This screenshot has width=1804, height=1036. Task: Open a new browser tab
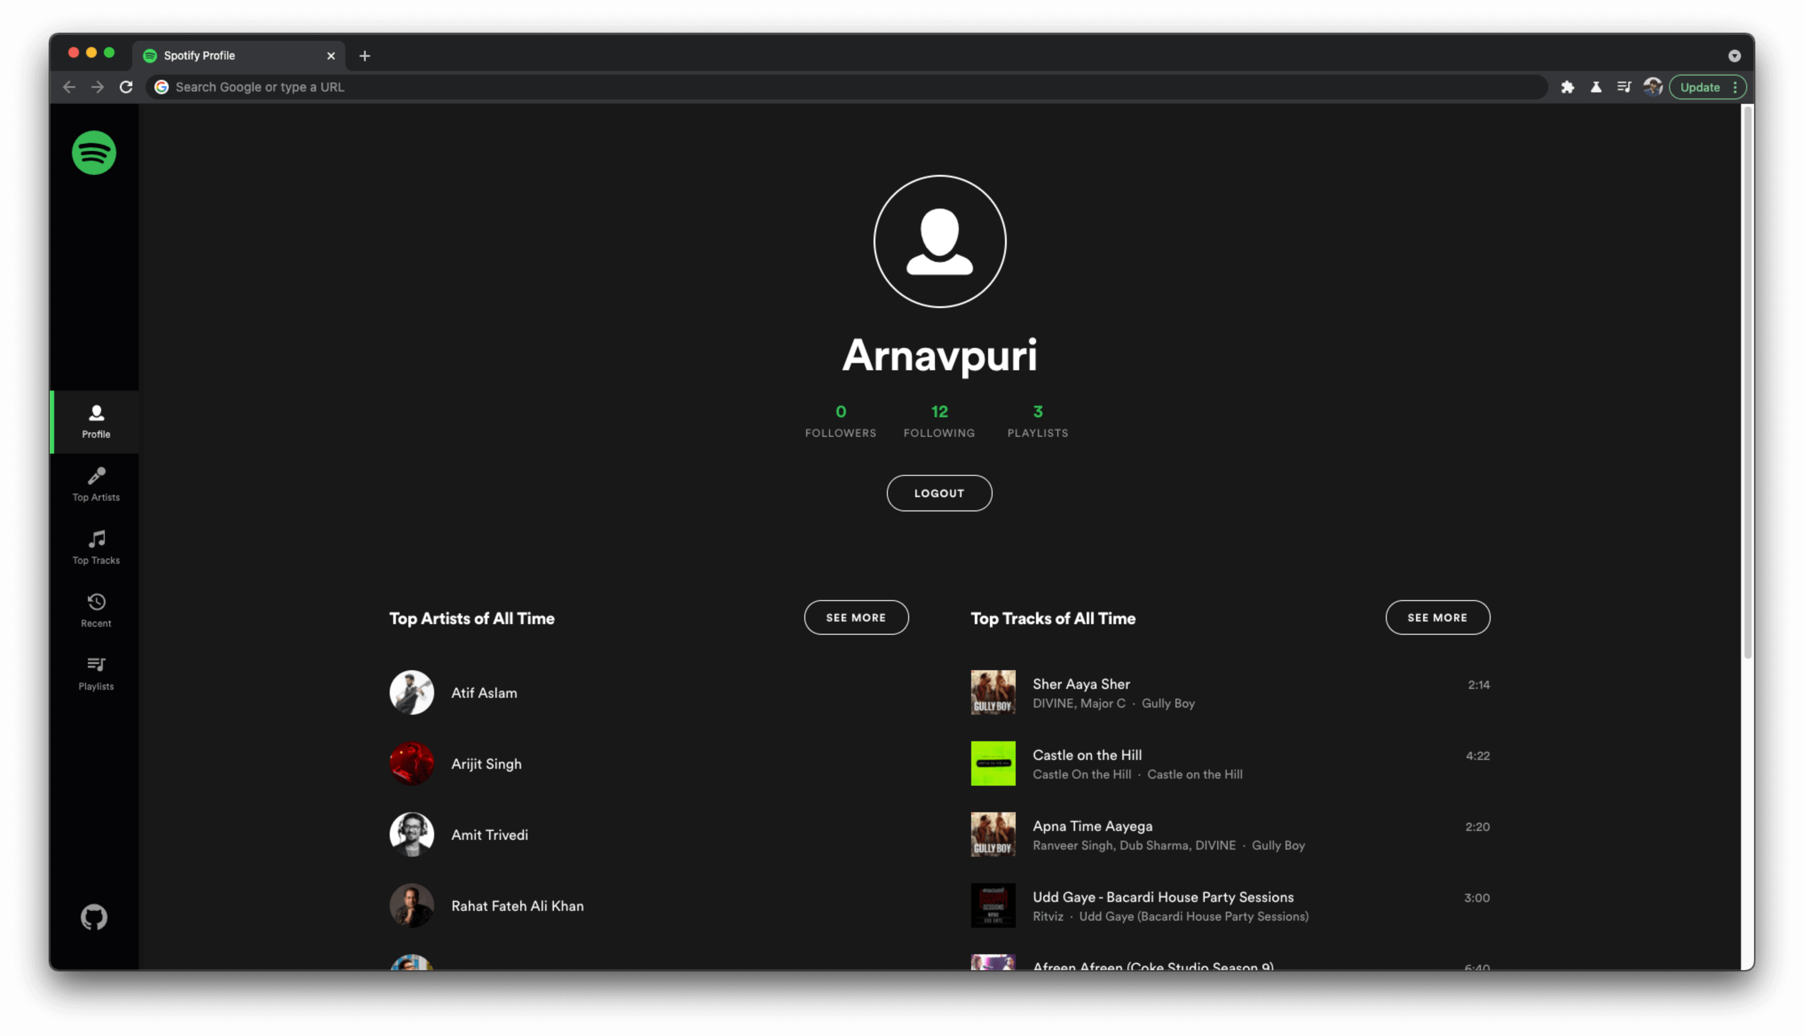pyautogui.click(x=365, y=55)
